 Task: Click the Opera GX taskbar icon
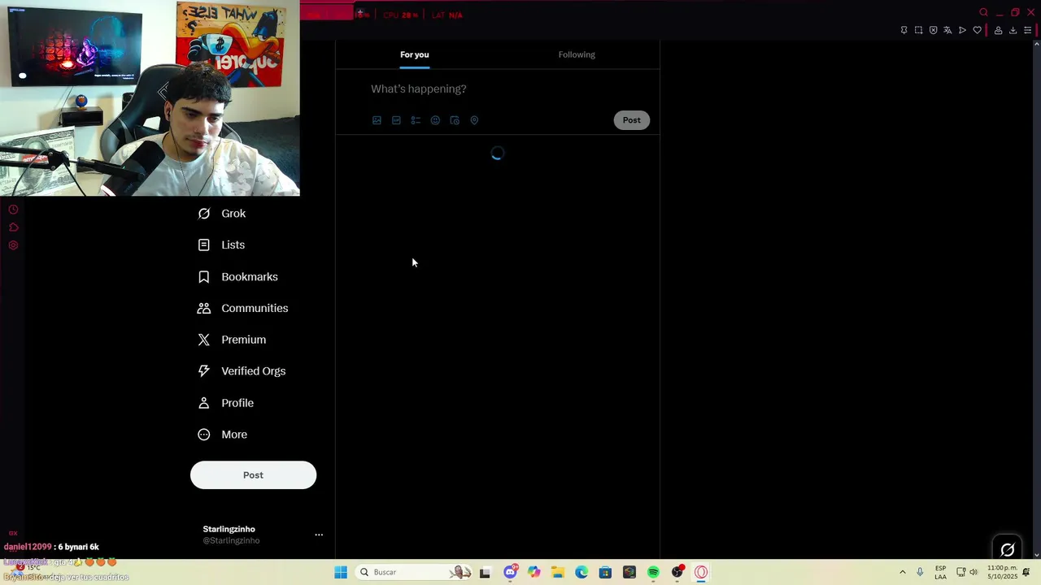point(701,572)
